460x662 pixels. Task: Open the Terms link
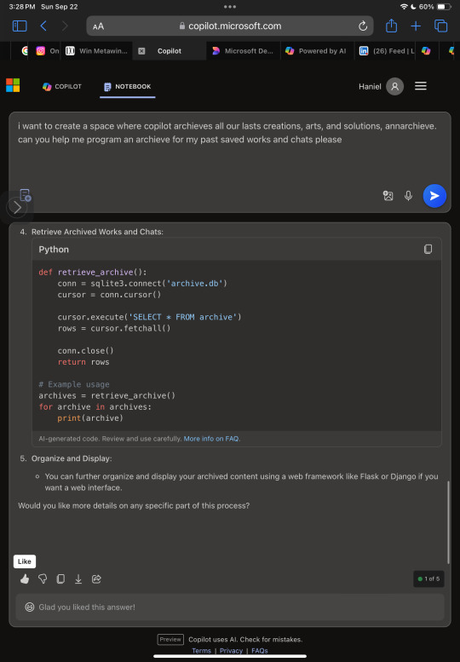point(201,651)
